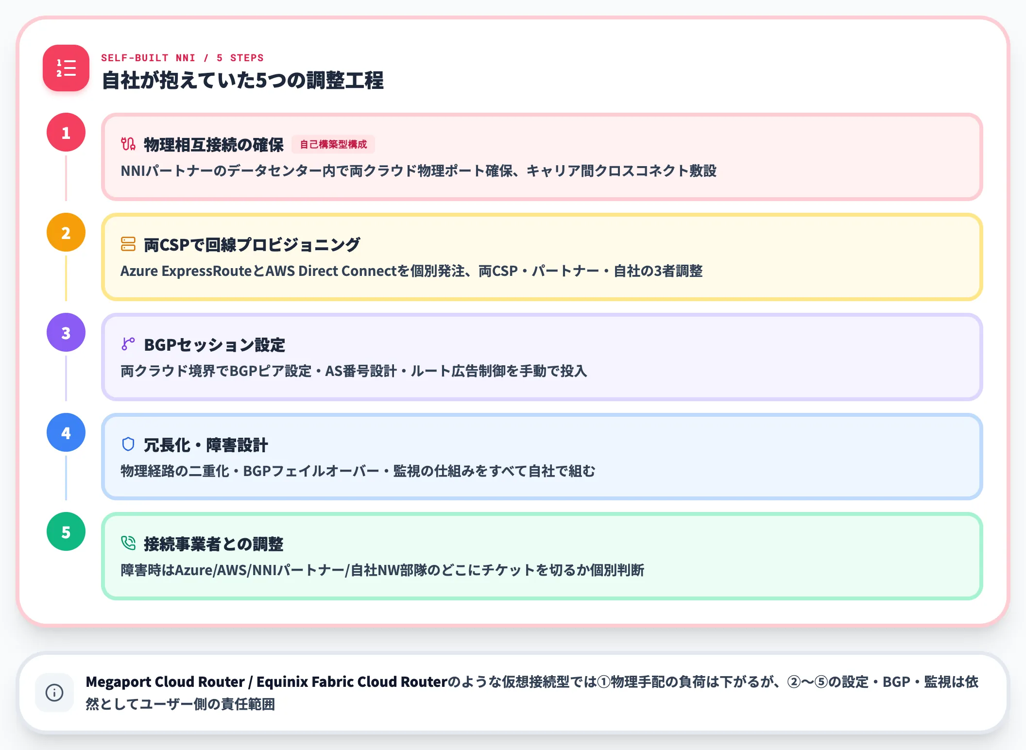
Task: Click the description starting 障害時はAzure/AWS/NNI
Action: tap(382, 570)
